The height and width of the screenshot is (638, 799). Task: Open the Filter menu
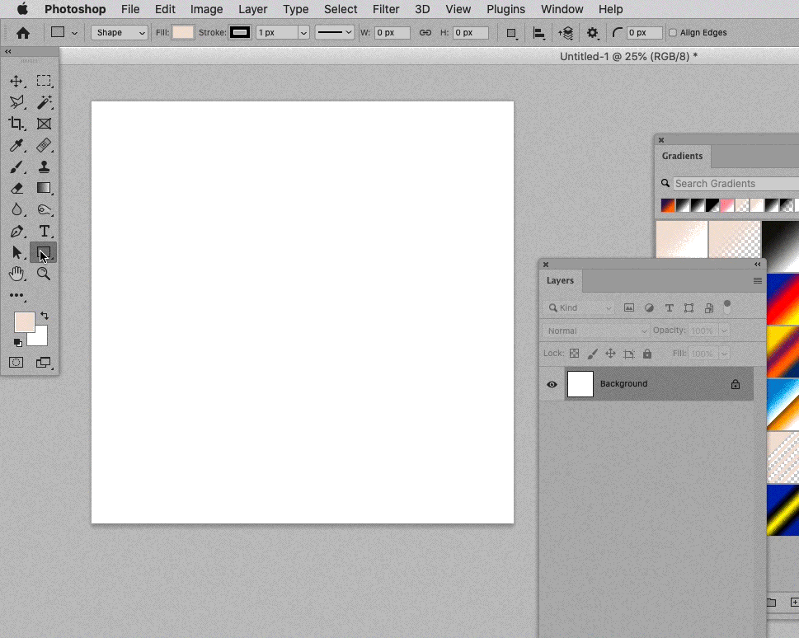click(385, 9)
